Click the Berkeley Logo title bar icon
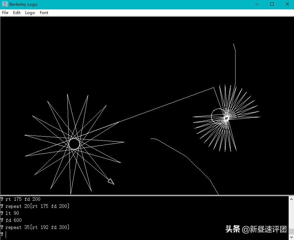This screenshot has width=294, height=240. [5, 4]
